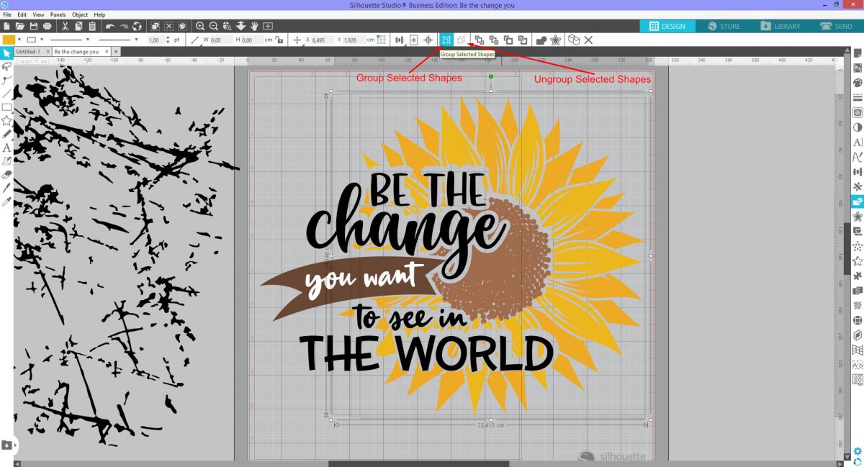Image resolution: width=864 pixels, height=467 pixels.
Task: Click the Group Selected Shapes icon
Action: (x=446, y=40)
